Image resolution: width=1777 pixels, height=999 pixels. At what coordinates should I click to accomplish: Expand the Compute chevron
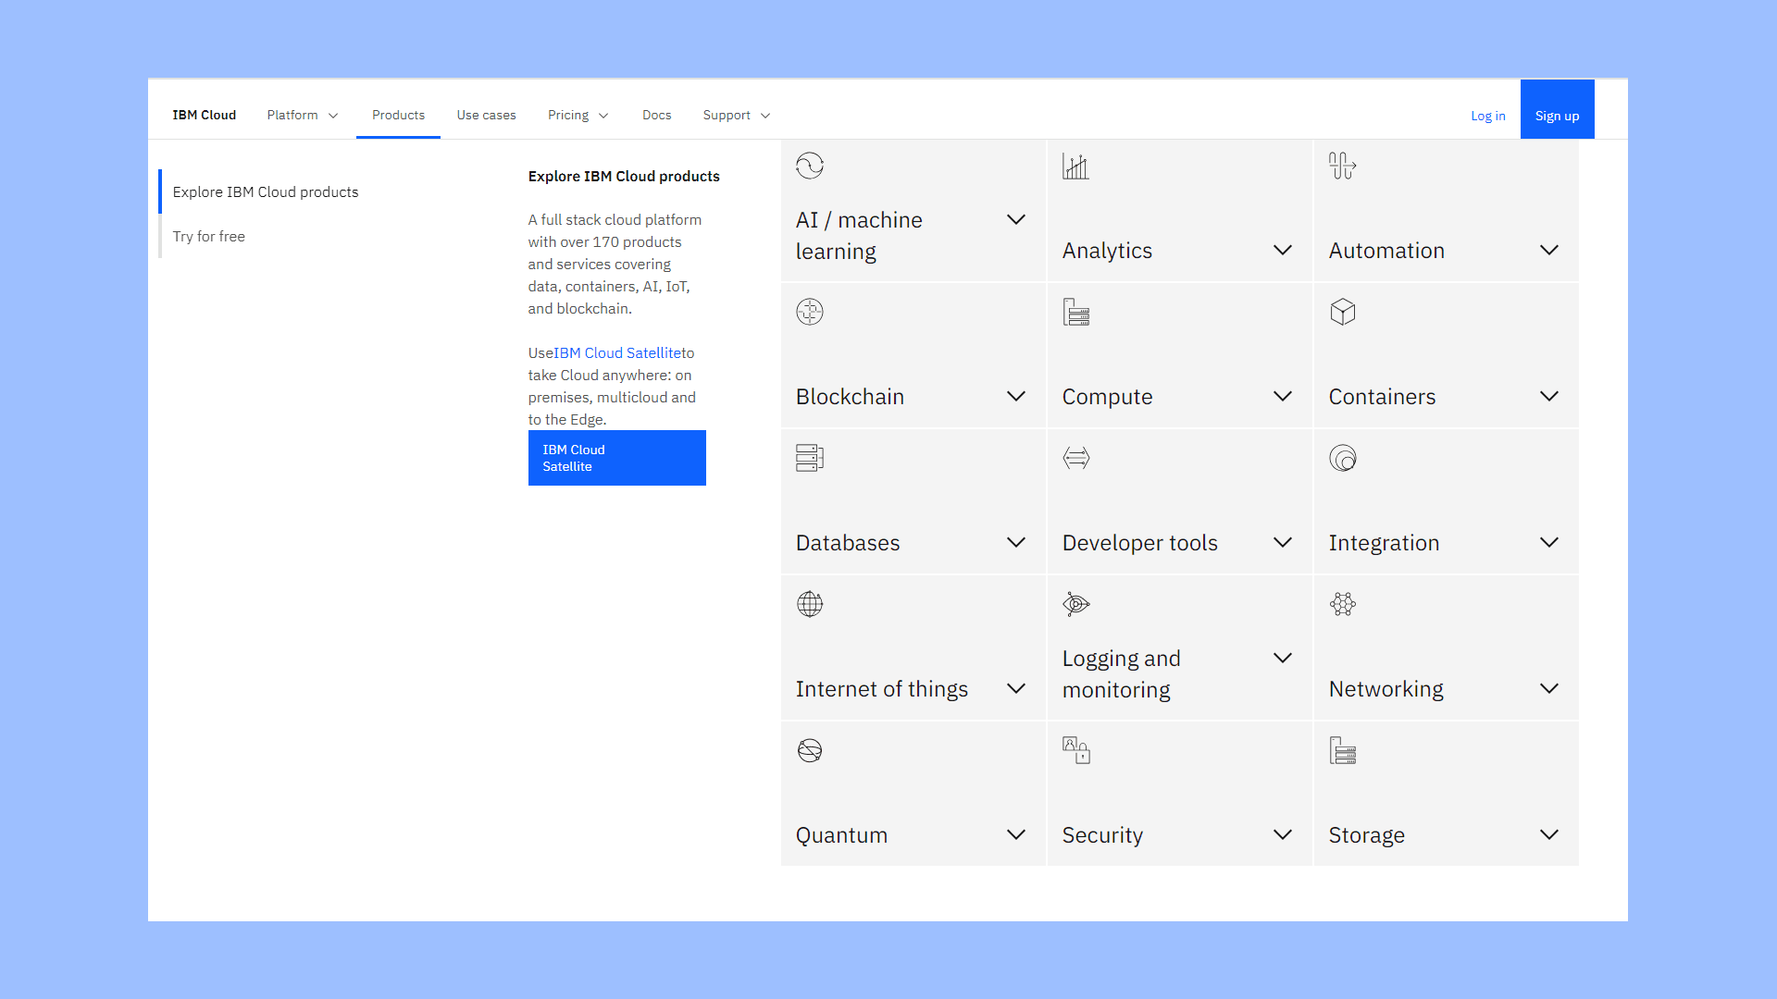[1282, 396]
